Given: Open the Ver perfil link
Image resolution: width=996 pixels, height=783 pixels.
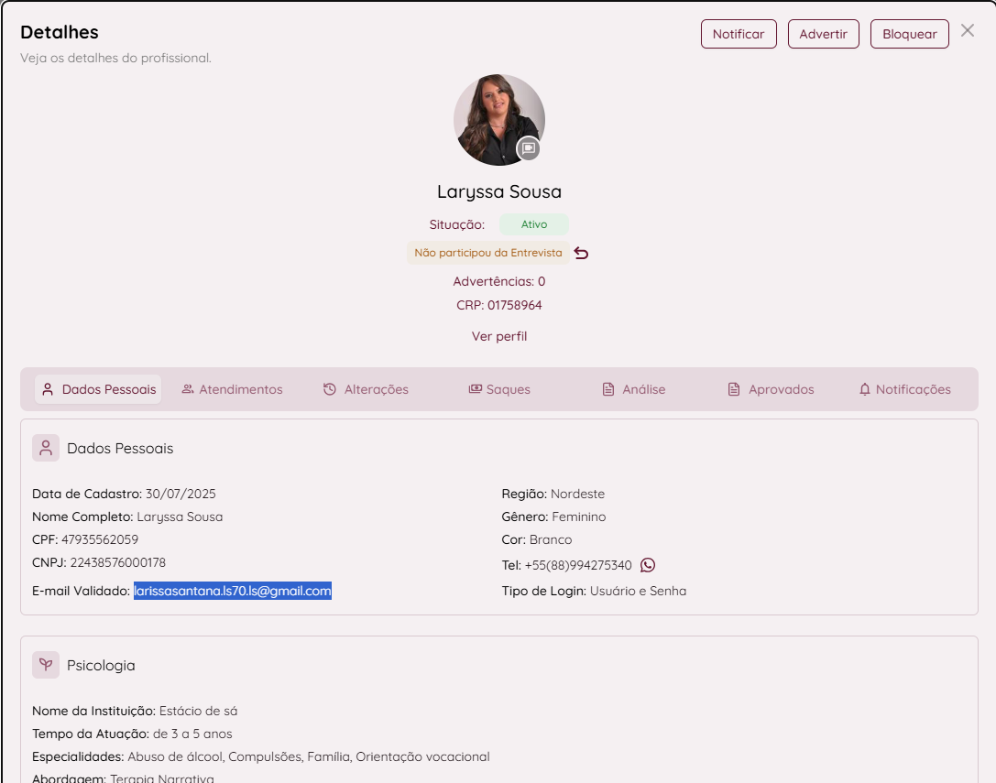Looking at the screenshot, I should pos(499,336).
